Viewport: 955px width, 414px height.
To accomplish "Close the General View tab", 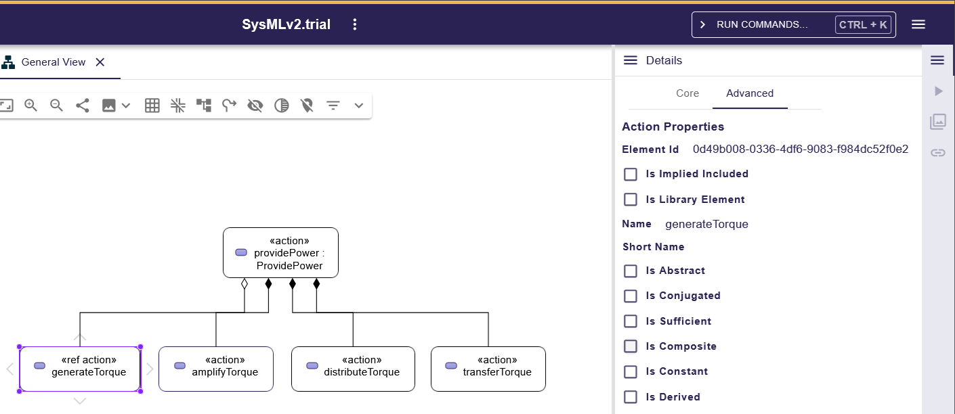I will click(x=100, y=62).
